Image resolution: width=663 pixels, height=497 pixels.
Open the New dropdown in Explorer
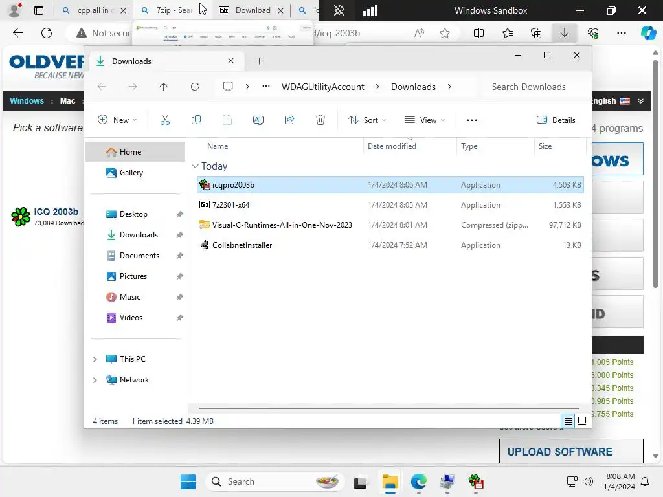click(117, 120)
